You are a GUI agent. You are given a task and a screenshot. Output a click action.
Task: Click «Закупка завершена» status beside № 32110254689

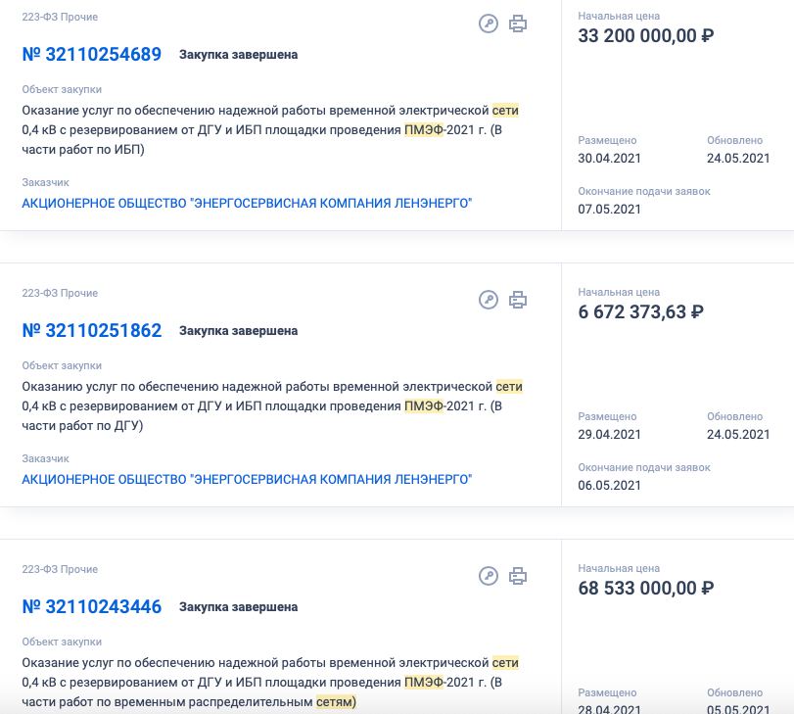pos(238,55)
